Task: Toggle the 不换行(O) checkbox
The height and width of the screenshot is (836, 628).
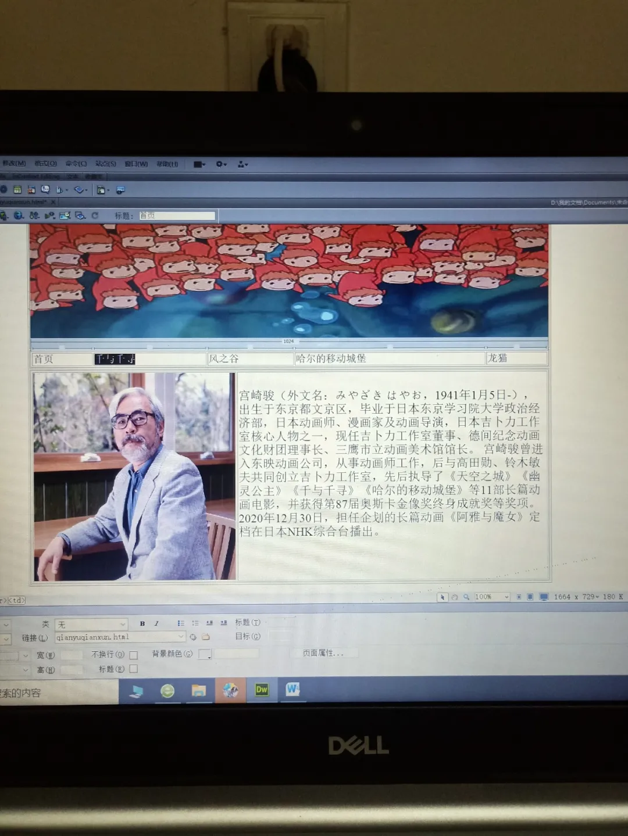Action: coord(133,655)
